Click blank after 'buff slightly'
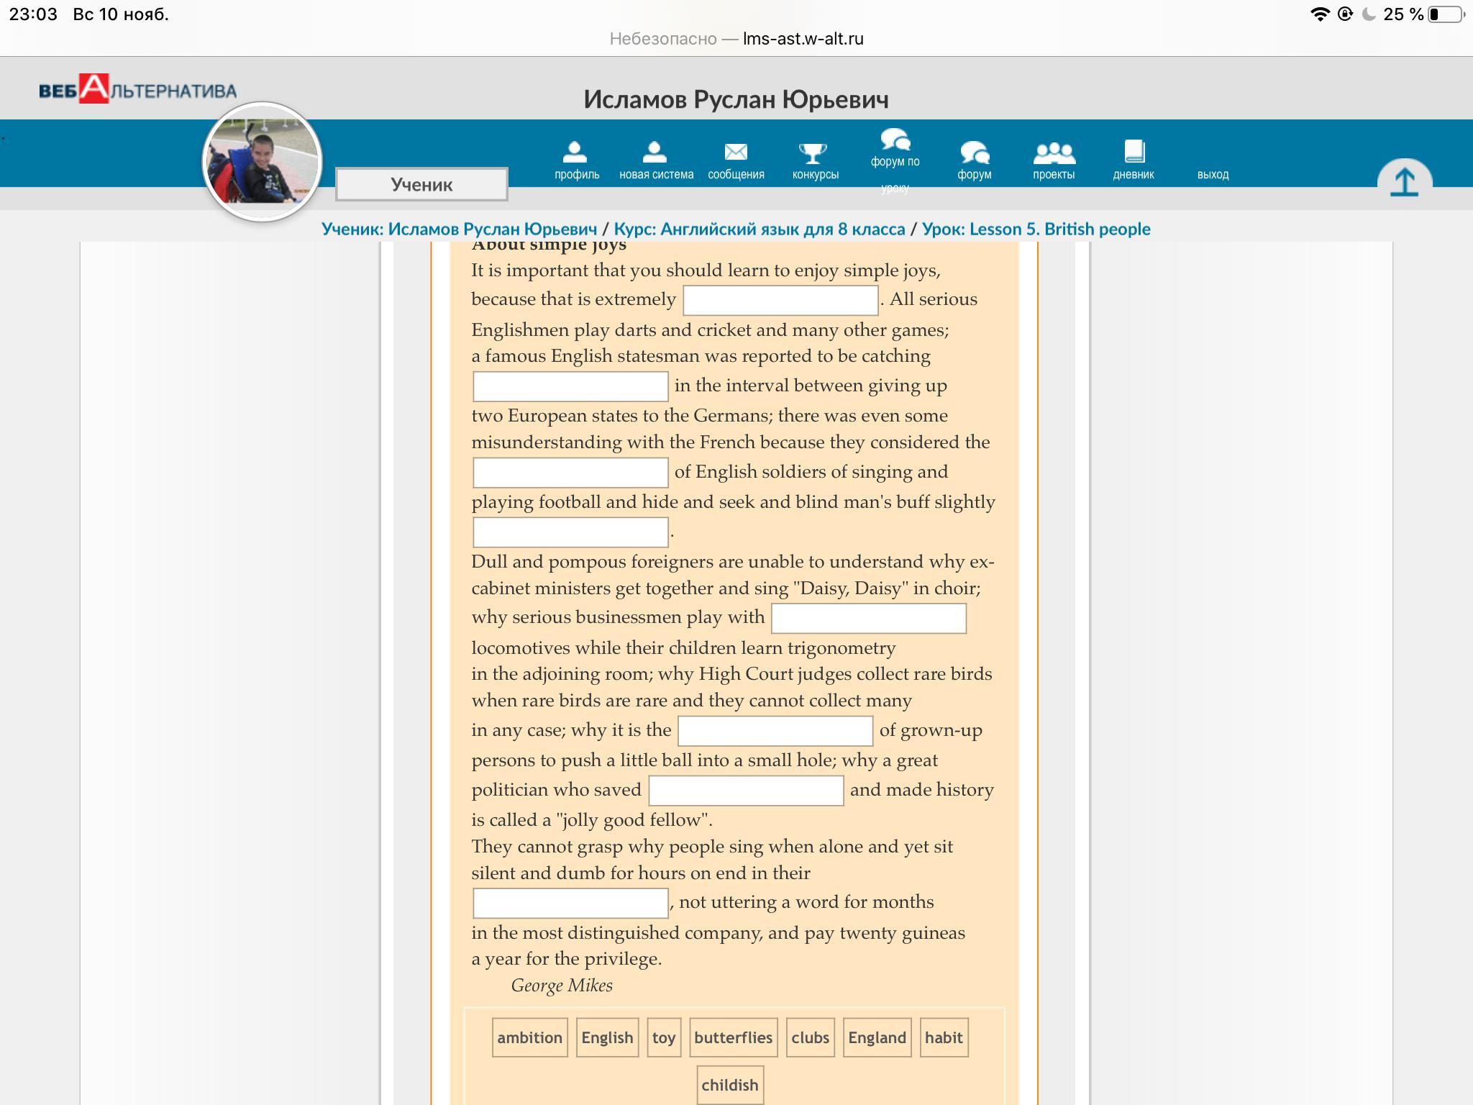1473x1105 pixels. 570,532
